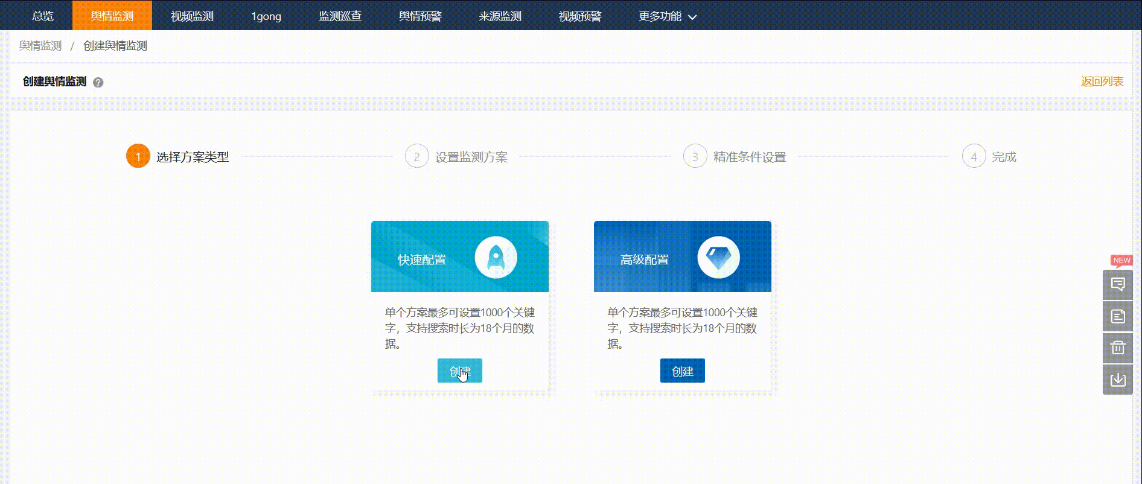Expand the 更多功能 dropdown menu

pyautogui.click(x=668, y=16)
